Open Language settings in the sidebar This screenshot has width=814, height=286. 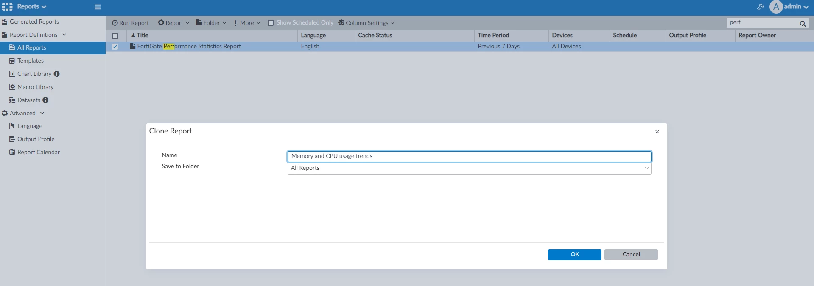[30, 126]
